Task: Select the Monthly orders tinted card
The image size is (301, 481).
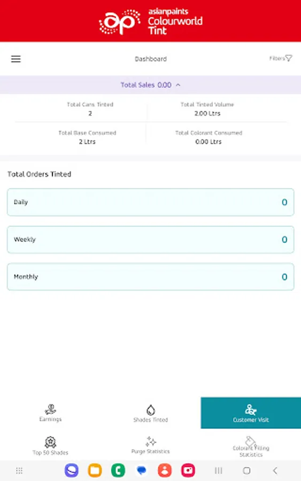Action: (151, 277)
